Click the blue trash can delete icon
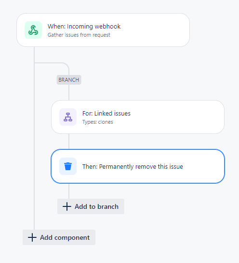This screenshot has width=239, height=263. pyautogui.click(x=68, y=166)
